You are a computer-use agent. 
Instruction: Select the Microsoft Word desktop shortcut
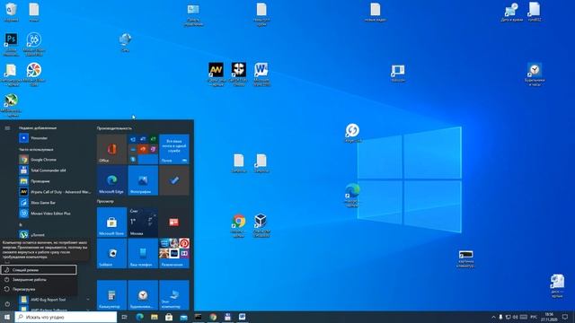(261, 74)
